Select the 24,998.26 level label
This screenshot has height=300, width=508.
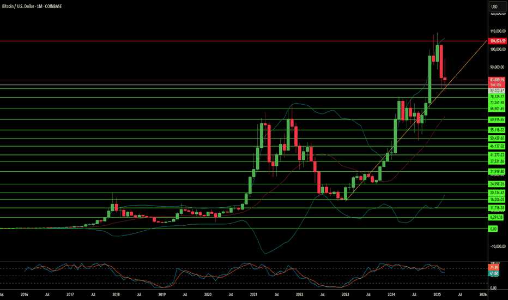[x=497, y=184]
